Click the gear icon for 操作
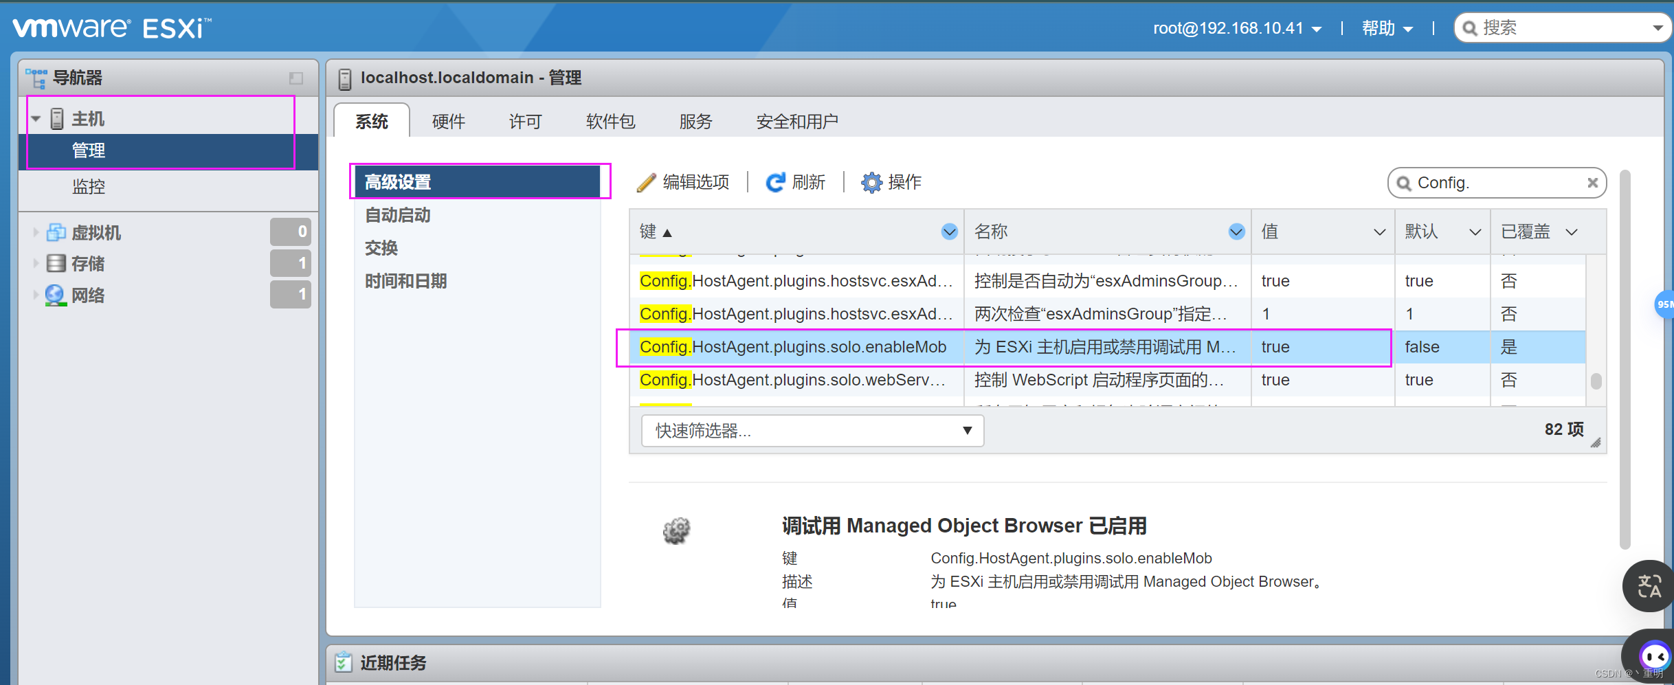Image resolution: width=1674 pixels, height=685 pixels. (x=871, y=182)
